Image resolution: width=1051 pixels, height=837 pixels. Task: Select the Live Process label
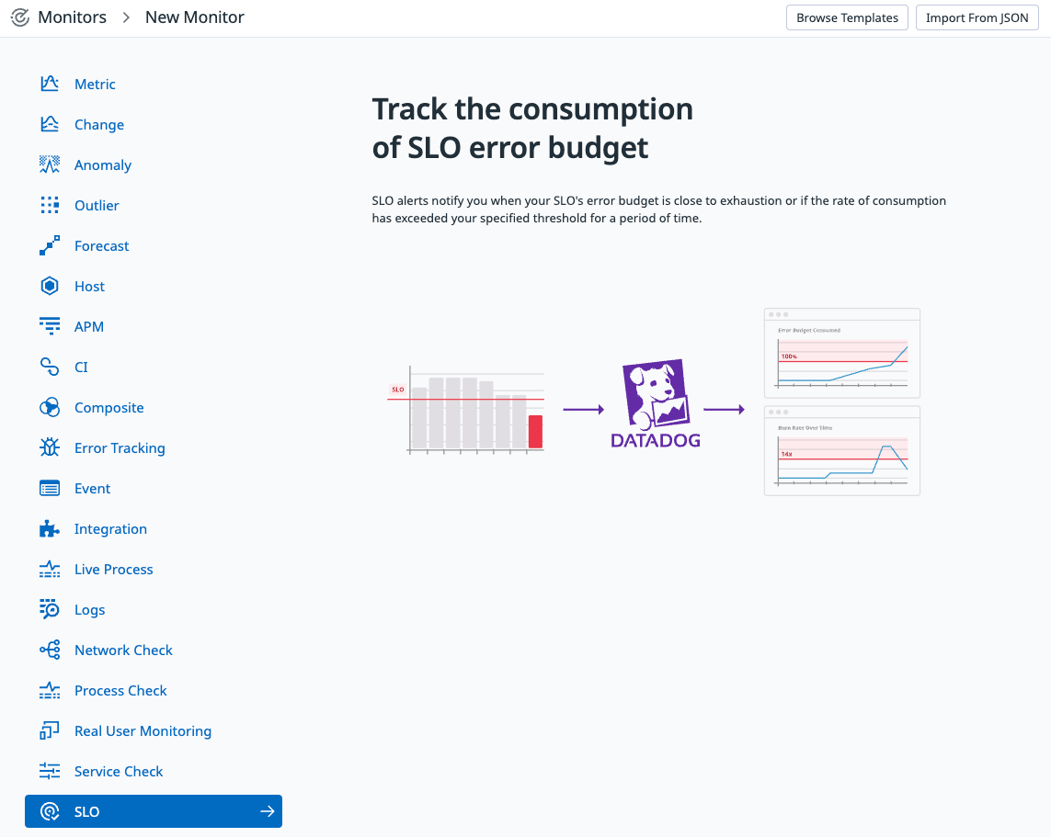tap(113, 569)
